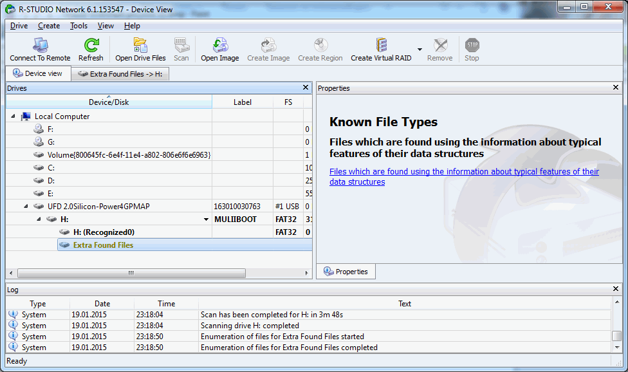Open the Create Virtual RAID dropdown arrow
Image resolution: width=628 pixels, height=372 pixels.
pos(420,50)
